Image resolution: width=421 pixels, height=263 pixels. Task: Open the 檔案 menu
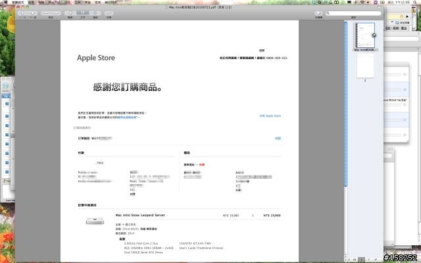[31, 2]
